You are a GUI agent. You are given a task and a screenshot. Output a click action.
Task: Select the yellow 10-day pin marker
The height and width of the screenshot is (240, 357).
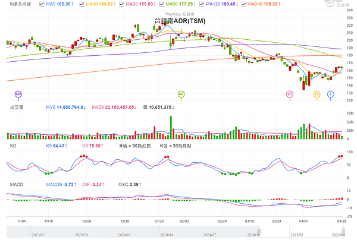tap(317, 94)
